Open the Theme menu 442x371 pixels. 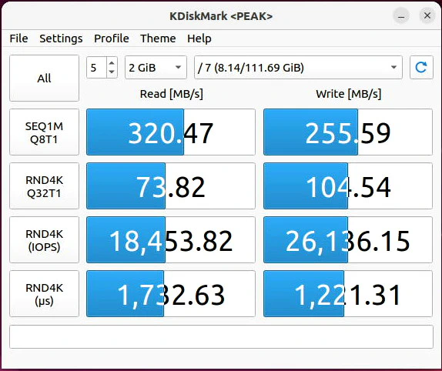coord(158,38)
